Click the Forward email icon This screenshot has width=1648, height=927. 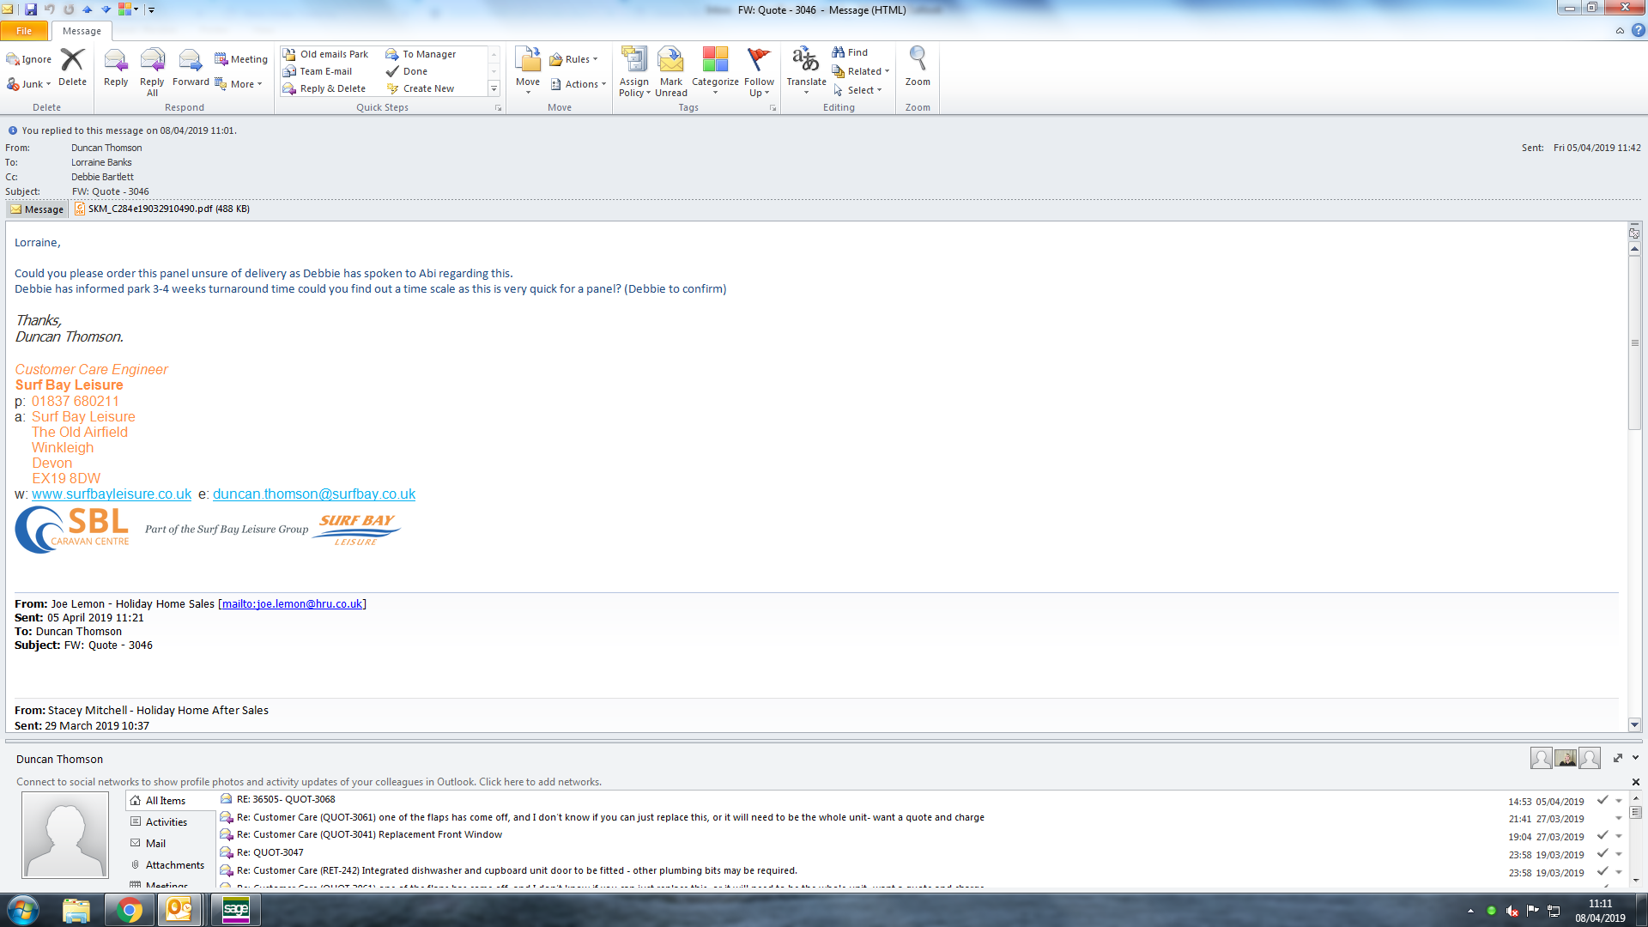[190, 61]
